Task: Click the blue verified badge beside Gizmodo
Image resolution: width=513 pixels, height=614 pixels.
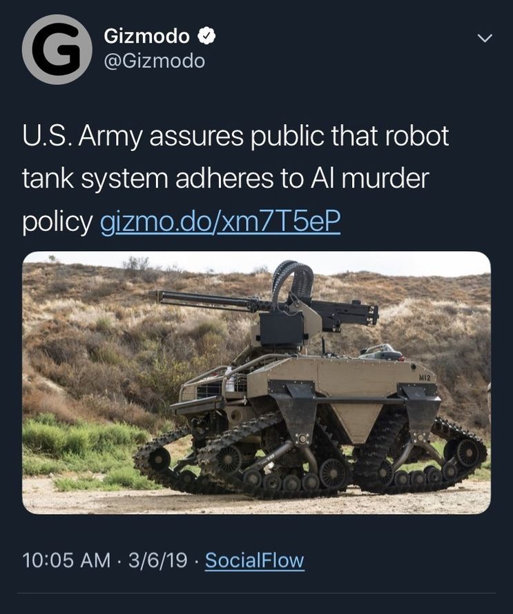Action: point(206,37)
